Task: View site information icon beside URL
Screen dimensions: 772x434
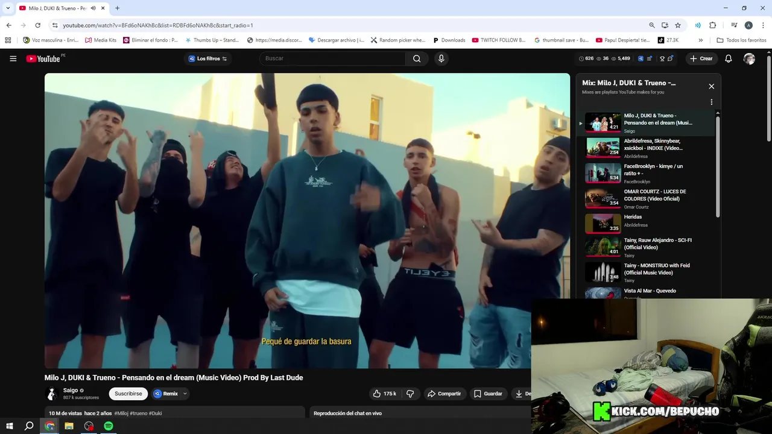Action: coord(55,25)
